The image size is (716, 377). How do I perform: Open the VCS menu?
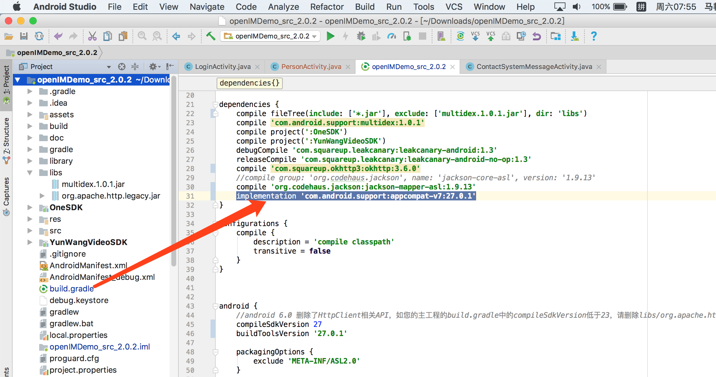point(454,7)
